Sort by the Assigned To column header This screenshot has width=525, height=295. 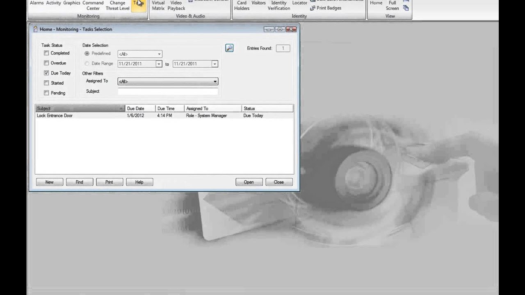click(213, 109)
